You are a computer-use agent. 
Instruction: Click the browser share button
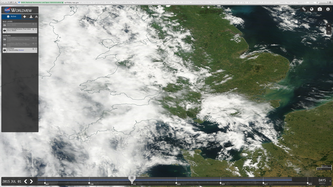(11, 2)
